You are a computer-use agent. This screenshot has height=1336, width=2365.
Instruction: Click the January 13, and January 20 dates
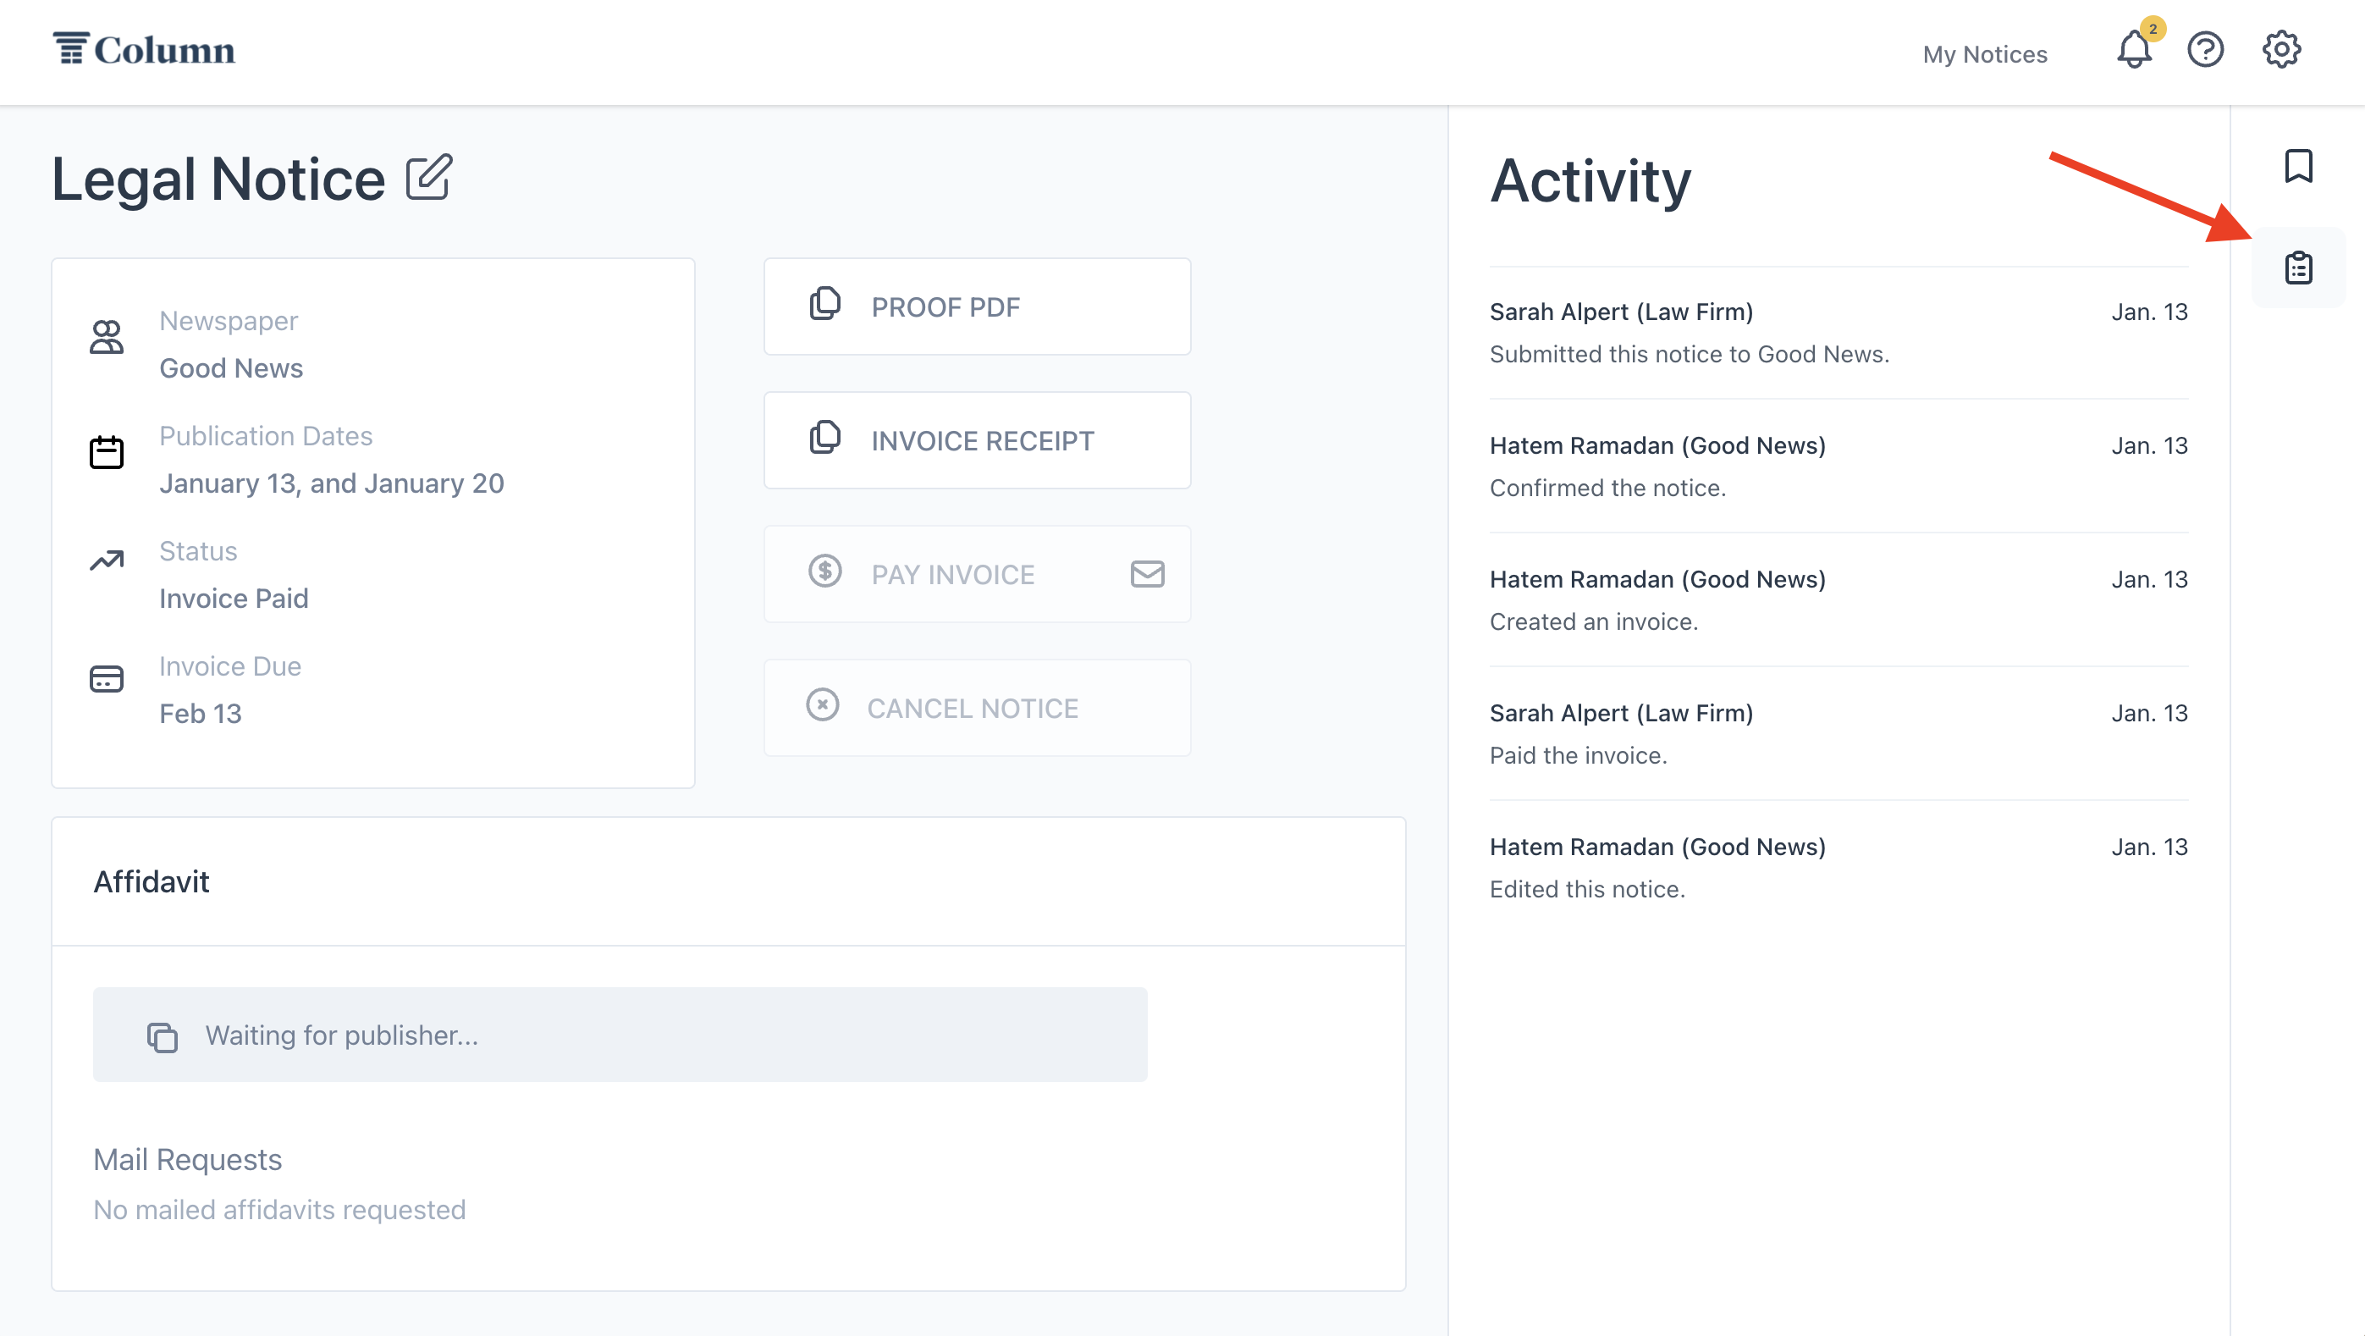point(332,484)
